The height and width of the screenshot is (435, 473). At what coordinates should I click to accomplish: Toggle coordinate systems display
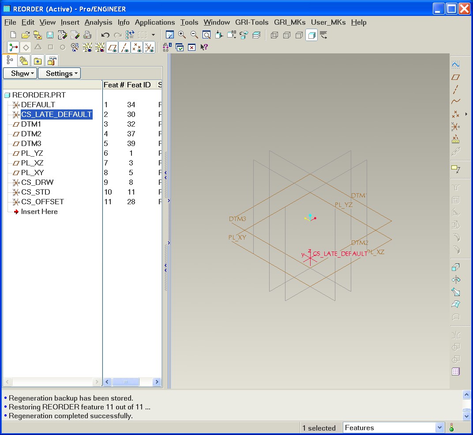(149, 47)
